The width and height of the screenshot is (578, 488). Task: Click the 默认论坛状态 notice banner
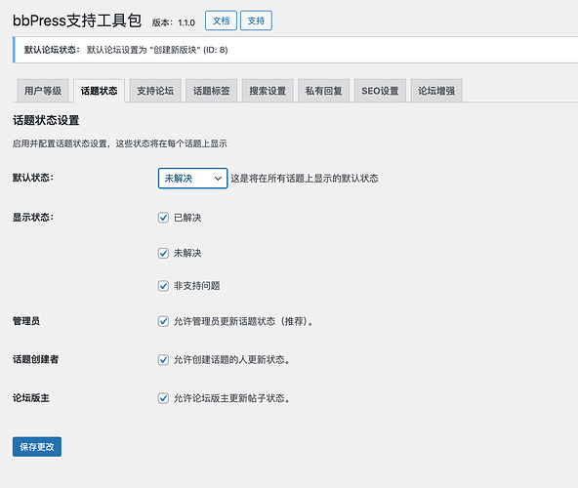[x=295, y=50]
